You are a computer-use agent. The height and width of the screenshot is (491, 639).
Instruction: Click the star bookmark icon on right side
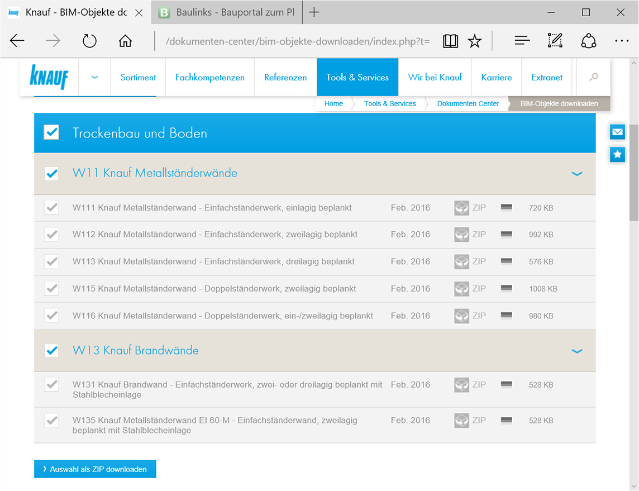(617, 154)
